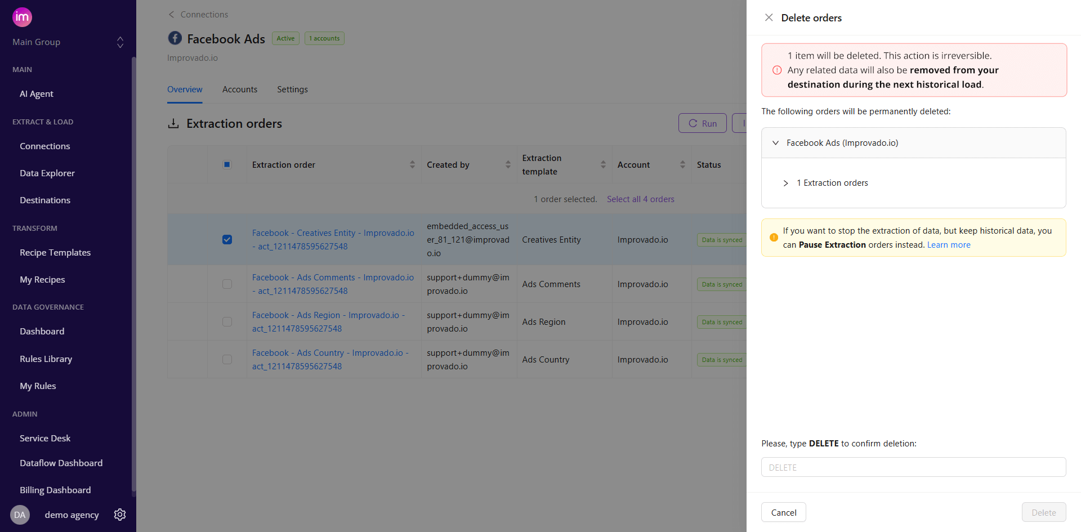Image resolution: width=1081 pixels, height=532 pixels.
Task: Click the Run button
Action: pos(703,123)
